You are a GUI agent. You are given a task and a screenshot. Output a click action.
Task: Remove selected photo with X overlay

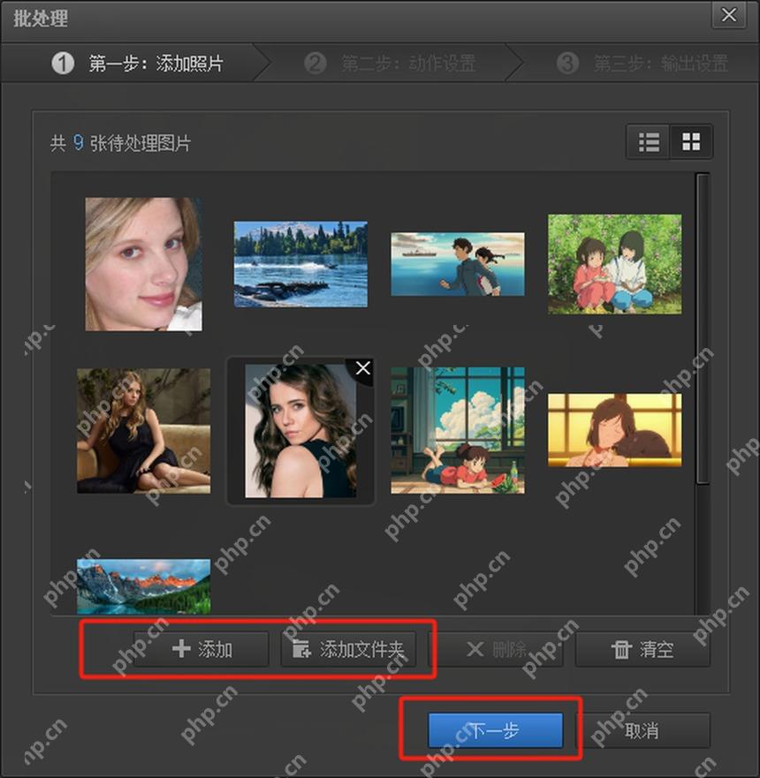click(x=363, y=368)
